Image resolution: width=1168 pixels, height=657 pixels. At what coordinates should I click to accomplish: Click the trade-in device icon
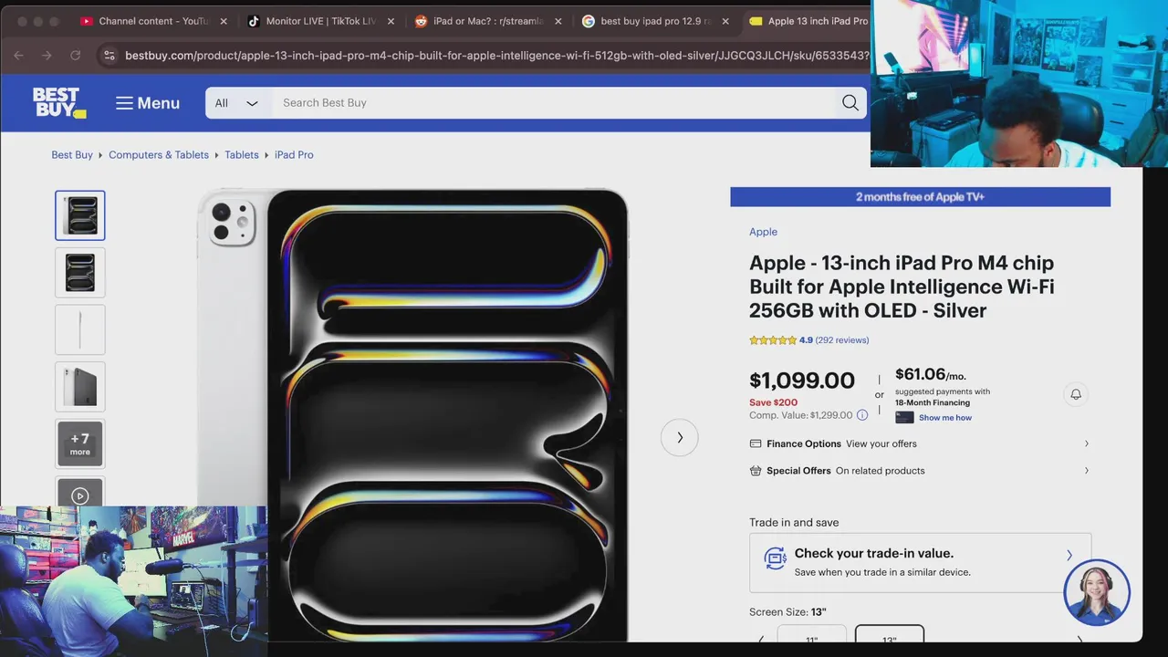pyautogui.click(x=776, y=558)
